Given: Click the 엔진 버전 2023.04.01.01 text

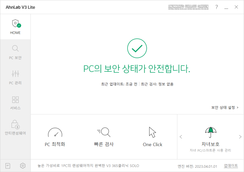Looking at the screenshot, I should (x=197, y=167).
